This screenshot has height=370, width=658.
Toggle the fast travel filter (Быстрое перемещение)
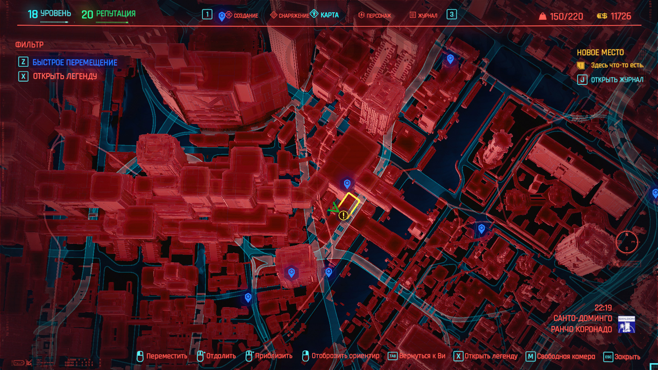[75, 62]
